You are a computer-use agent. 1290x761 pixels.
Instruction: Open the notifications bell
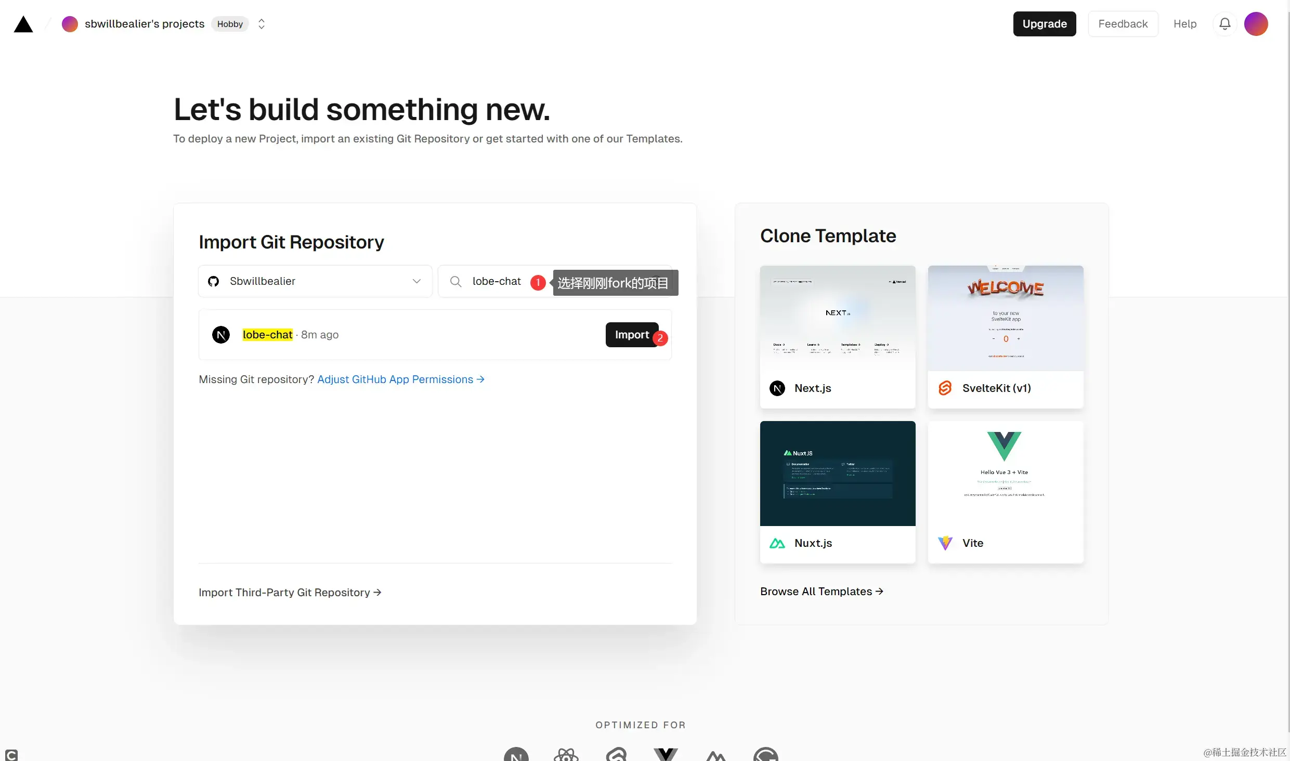tap(1225, 24)
